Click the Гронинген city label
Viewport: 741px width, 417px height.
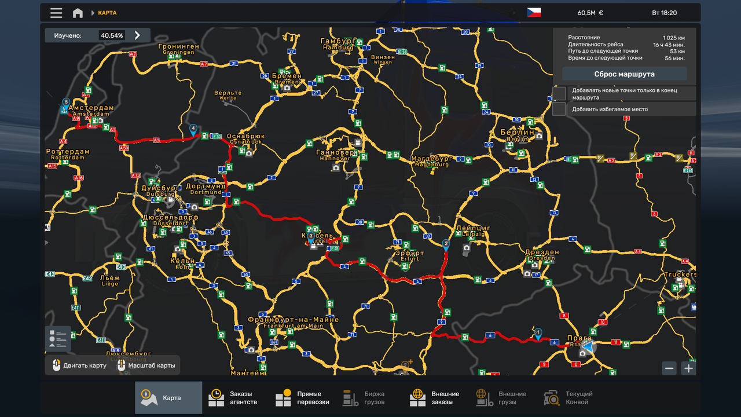click(x=178, y=46)
